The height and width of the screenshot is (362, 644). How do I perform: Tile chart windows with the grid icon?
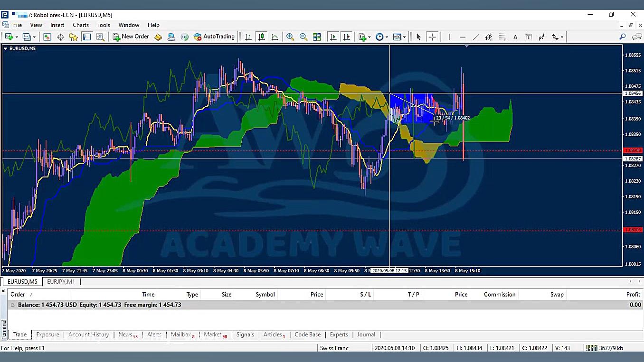(317, 37)
